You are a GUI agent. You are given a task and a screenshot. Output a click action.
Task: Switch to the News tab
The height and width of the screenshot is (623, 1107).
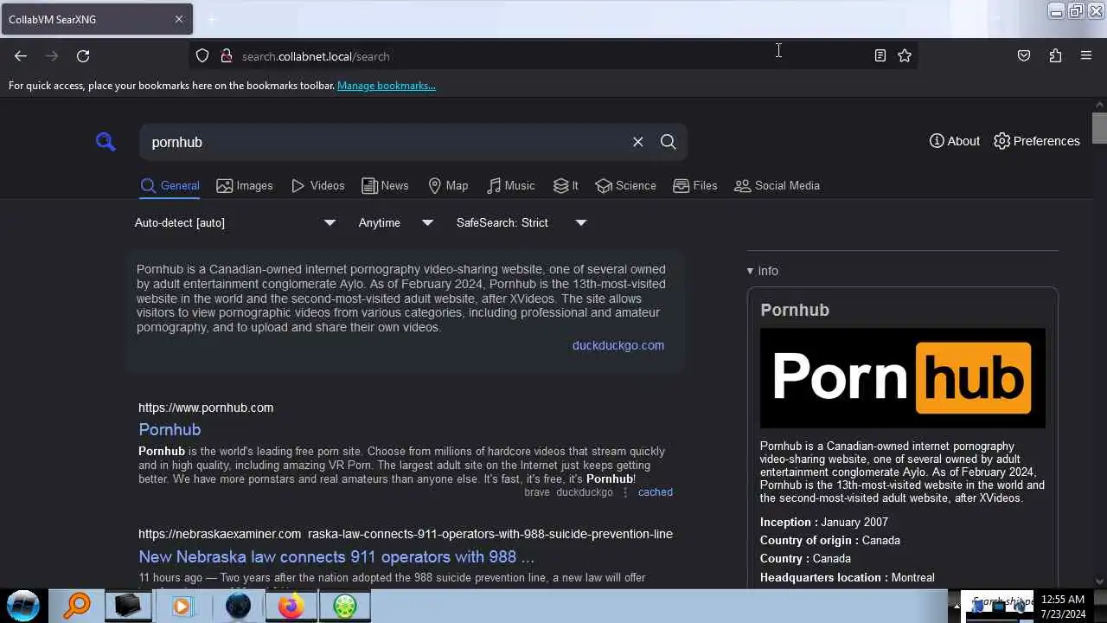click(385, 185)
